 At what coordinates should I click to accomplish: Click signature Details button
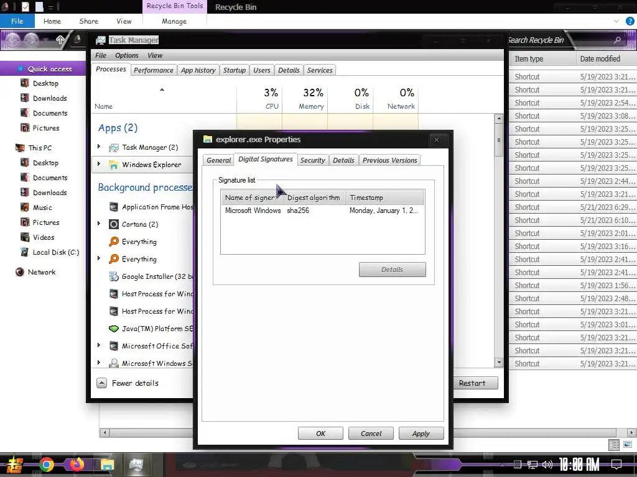pyautogui.click(x=392, y=270)
